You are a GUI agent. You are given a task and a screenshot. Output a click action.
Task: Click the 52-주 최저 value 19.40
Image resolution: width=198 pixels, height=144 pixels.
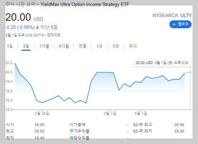tap(179, 131)
